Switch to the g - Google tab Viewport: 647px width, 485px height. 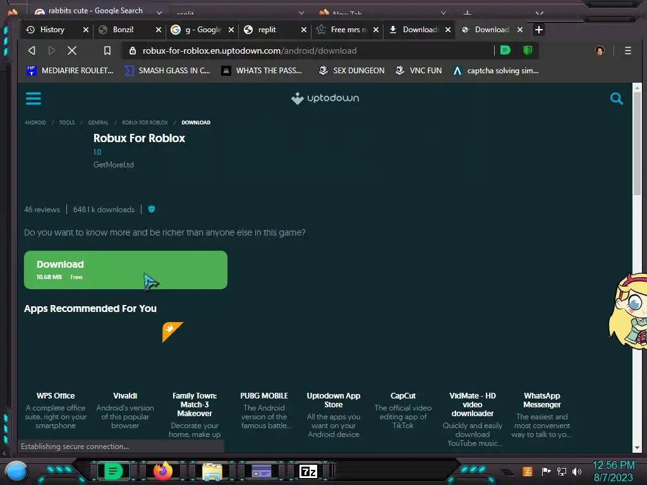point(197,30)
